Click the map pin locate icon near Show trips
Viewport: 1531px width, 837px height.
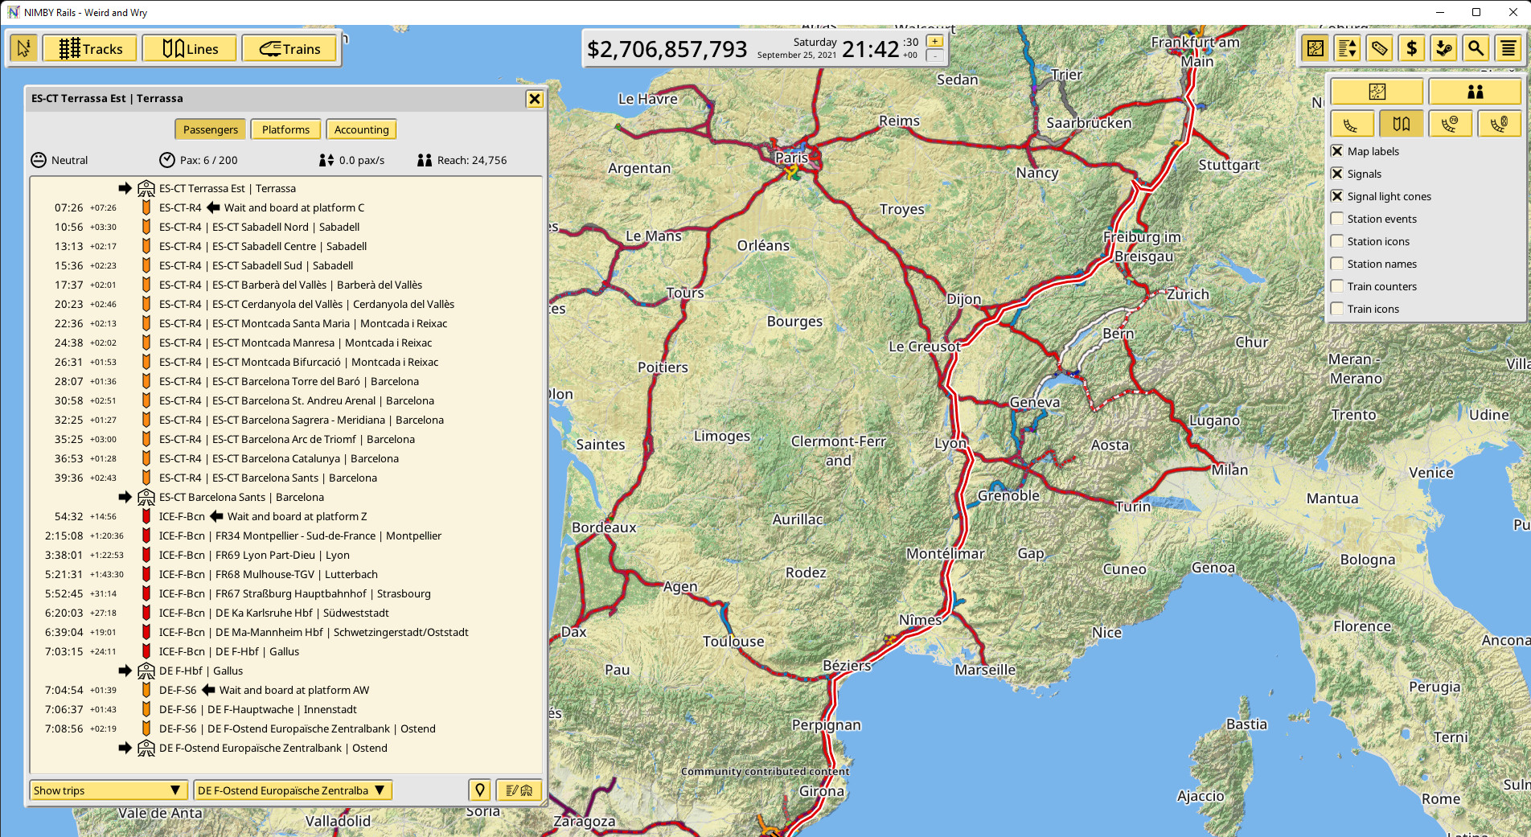pos(479,790)
